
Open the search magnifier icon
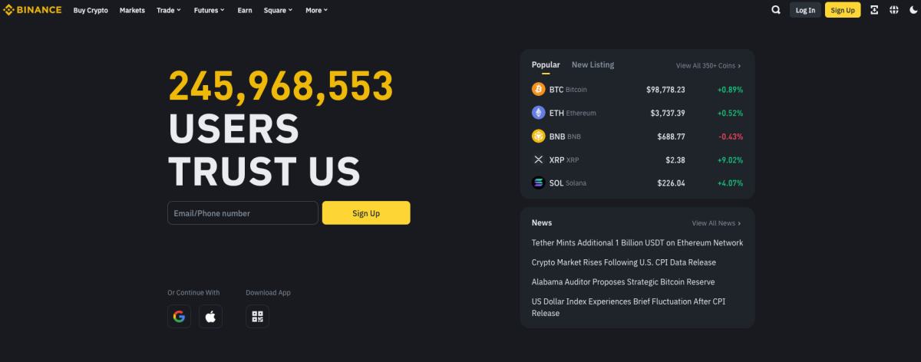click(x=776, y=10)
